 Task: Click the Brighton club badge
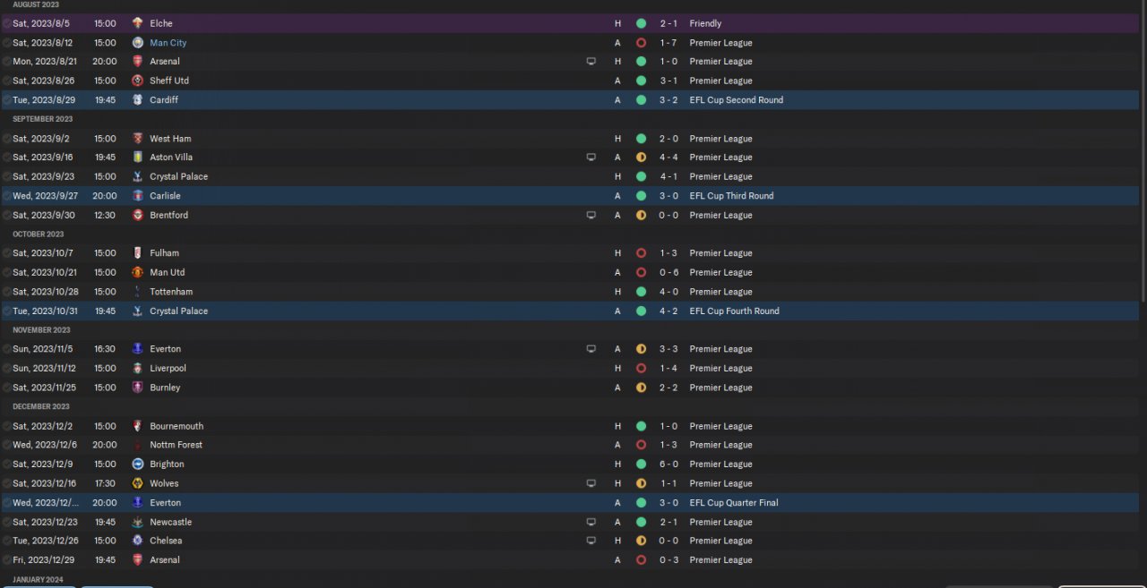tap(137, 464)
